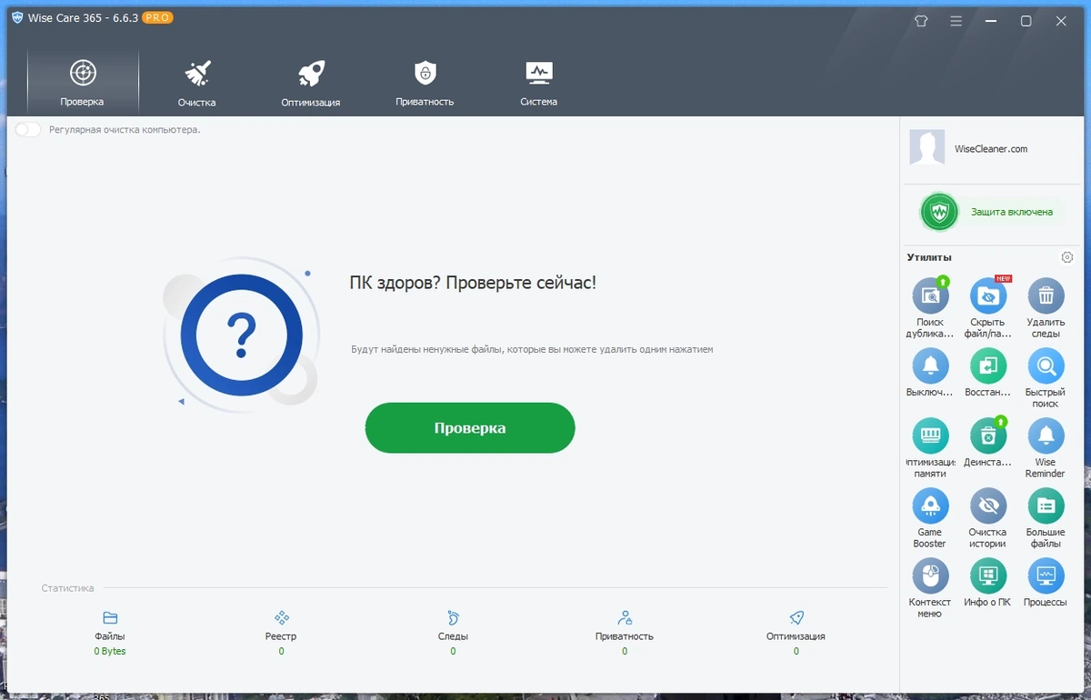
Task: Switch to the Проверка tab
Action: (x=83, y=84)
